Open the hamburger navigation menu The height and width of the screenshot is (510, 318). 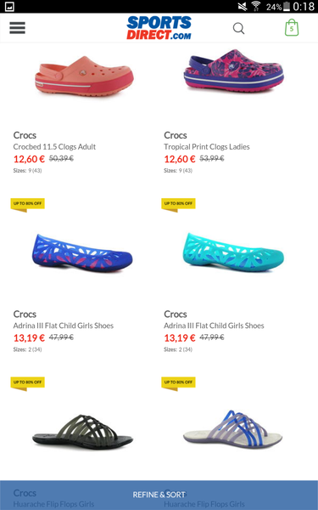17,28
